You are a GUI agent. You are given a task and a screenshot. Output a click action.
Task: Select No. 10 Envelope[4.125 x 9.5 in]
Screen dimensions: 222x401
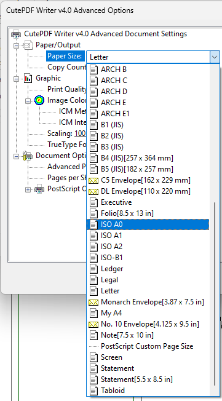click(148, 324)
